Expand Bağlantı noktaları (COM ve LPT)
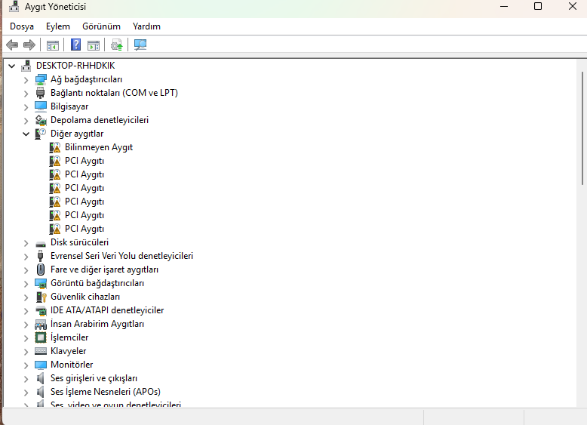The height and width of the screenshot is (425, 587). (26, 94)
